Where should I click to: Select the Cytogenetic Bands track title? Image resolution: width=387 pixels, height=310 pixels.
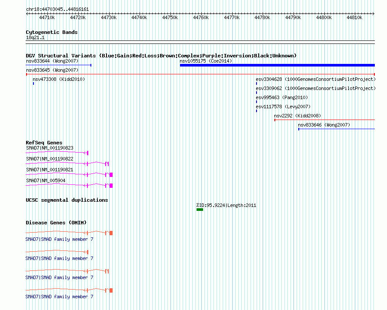pos(52,32)
